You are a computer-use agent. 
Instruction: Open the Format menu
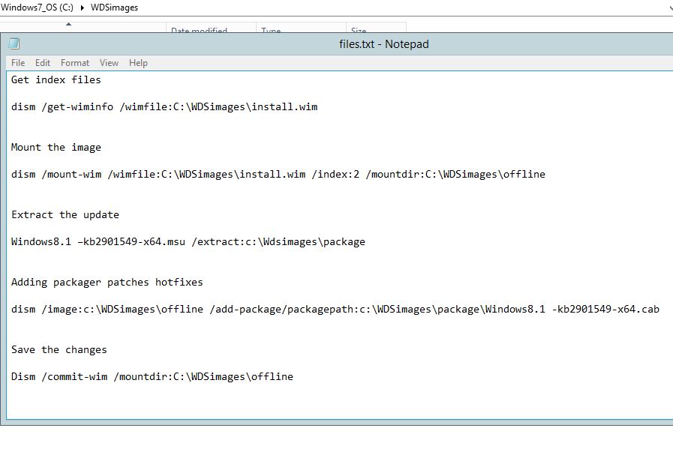tap(75, 63)
